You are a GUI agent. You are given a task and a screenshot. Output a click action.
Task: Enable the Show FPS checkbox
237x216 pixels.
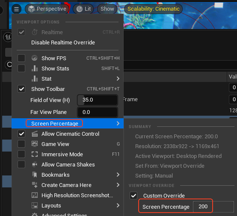21,58
